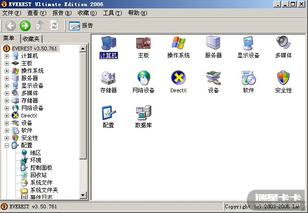Image resolution: width=308 pixels, height=213 pixels.
Task: Click EVEREST v3.50.761 status bar text
Action: click(33, 206)
